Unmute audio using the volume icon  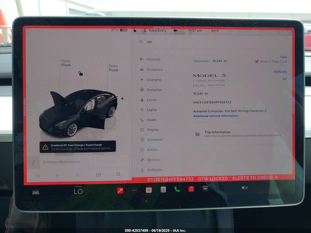(x=244, y=188)
